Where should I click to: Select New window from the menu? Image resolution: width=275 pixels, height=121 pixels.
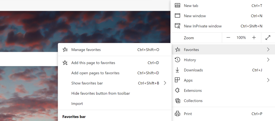pyautogui.click(x=223, y=16)
